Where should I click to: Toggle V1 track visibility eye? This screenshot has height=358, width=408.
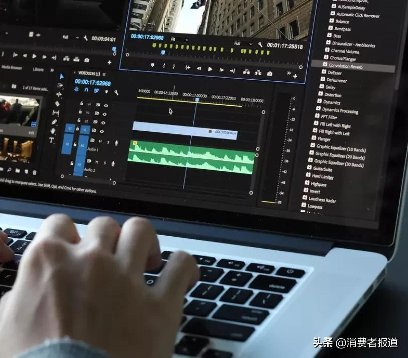(x=102, y=131)
